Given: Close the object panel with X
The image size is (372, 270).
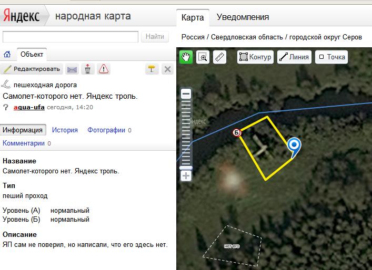Looking at the screenshot, I should pos(167,69).
